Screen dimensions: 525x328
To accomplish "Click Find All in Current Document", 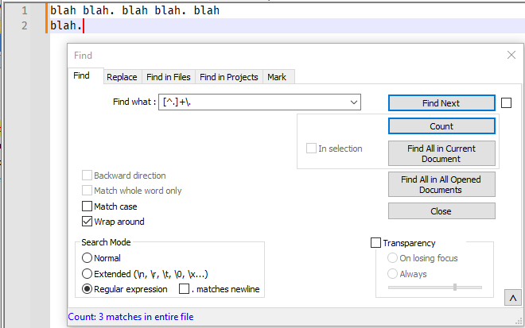I will pyautogui.click(x=441, y=153).
